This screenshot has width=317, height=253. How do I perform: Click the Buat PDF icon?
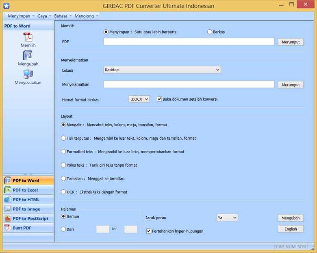click(8, 228)
